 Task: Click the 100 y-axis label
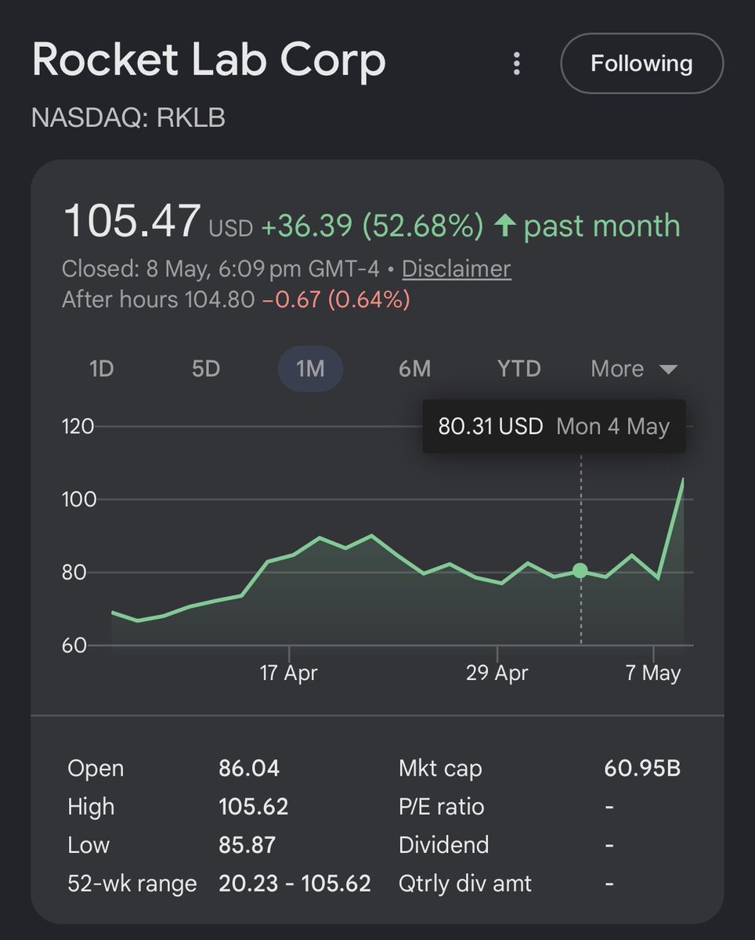pos(78,499)
